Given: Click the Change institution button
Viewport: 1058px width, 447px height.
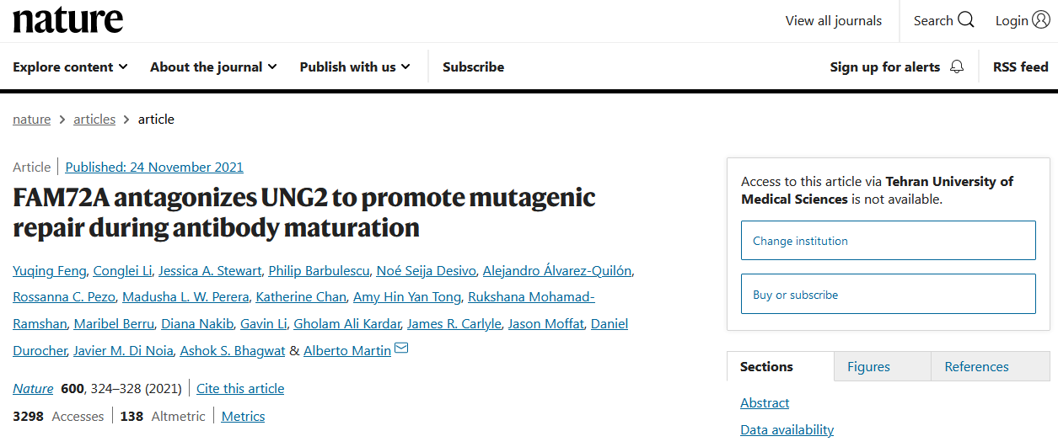Looking at the screenshot, I should (888, 241).
